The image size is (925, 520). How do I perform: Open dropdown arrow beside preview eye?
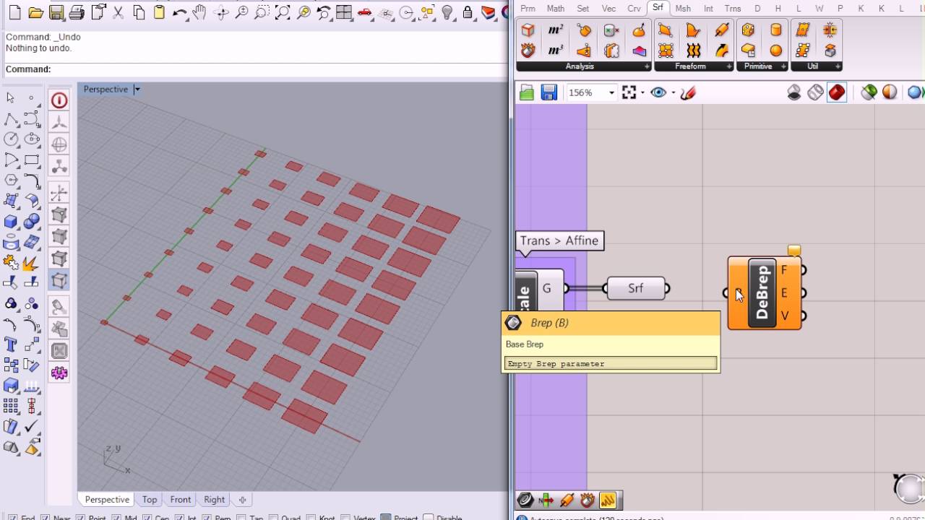click(x=673, y=92)
